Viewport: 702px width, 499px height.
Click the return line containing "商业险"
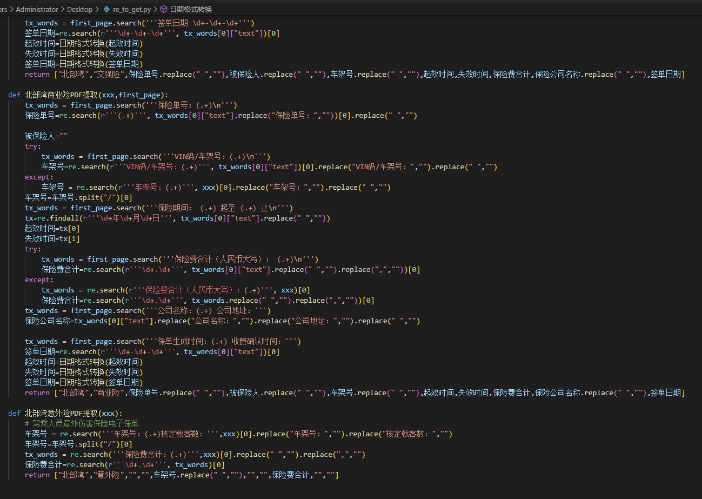point(355,392)
